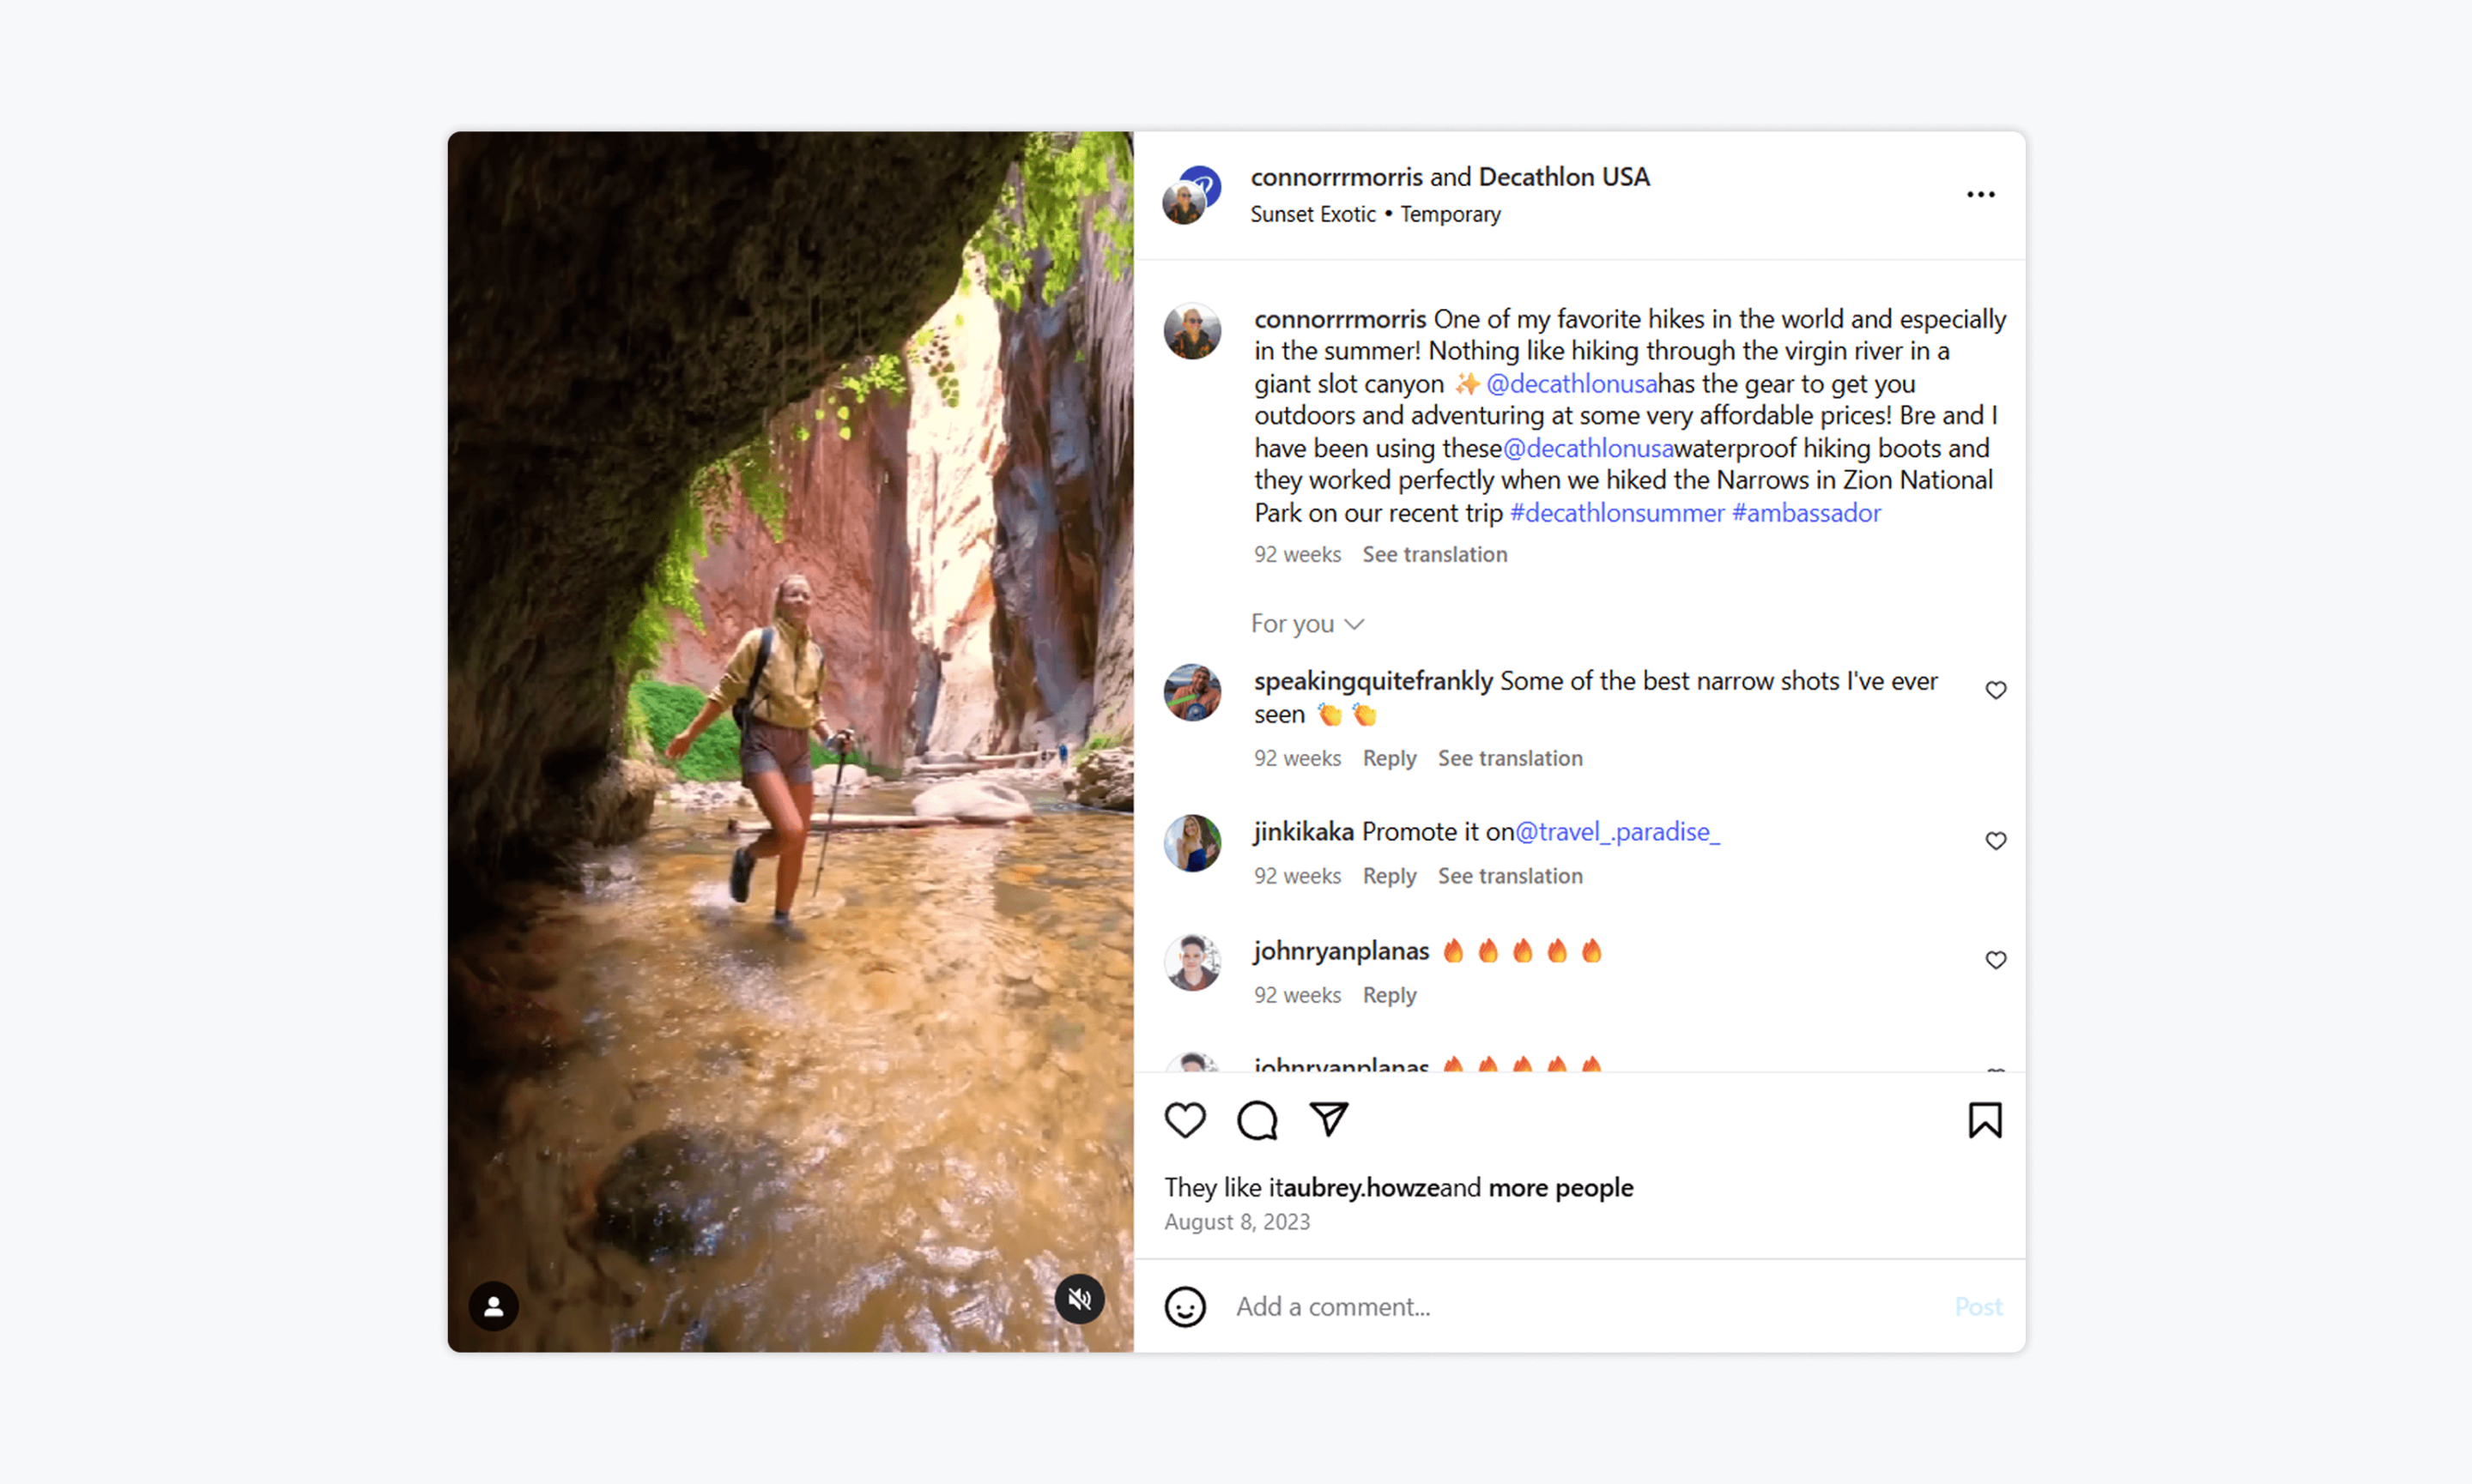Share the post with paper plane icon
Screen dimensions: 2472x1484
[1329, 1119]
